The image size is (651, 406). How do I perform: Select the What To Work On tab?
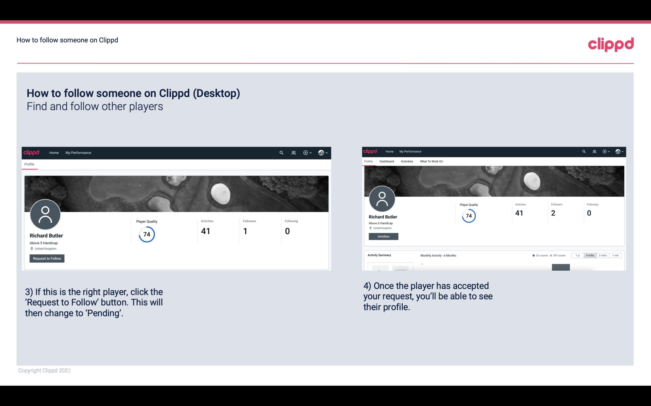tap(431, 161)
